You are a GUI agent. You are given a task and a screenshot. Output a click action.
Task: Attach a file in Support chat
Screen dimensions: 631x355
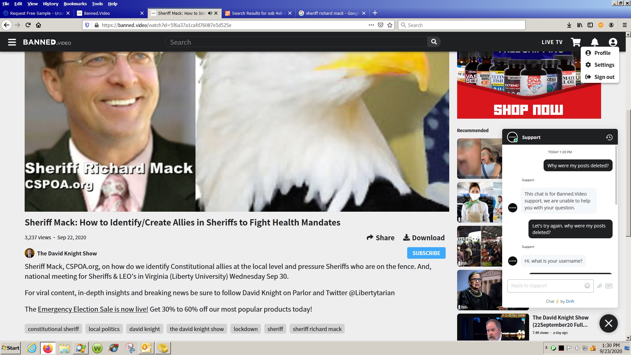pyautogui.click(x=599, y=286)
